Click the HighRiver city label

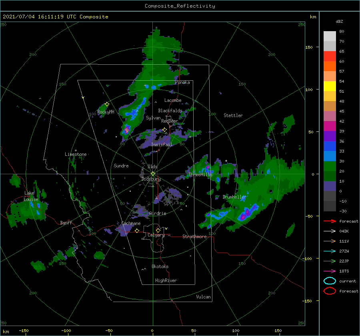point(166,280)
